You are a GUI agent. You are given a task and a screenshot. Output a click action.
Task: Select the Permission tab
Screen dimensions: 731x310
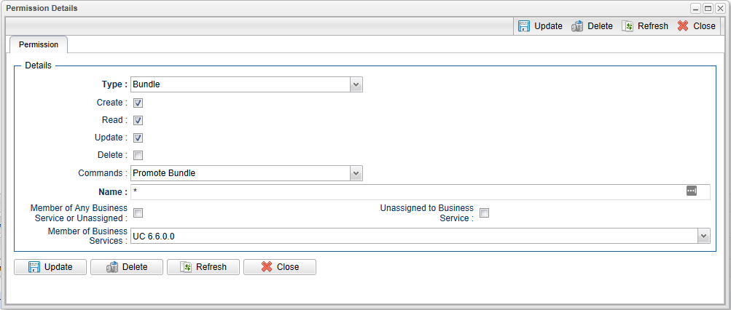pyautogui.click(x=39, y=44)
